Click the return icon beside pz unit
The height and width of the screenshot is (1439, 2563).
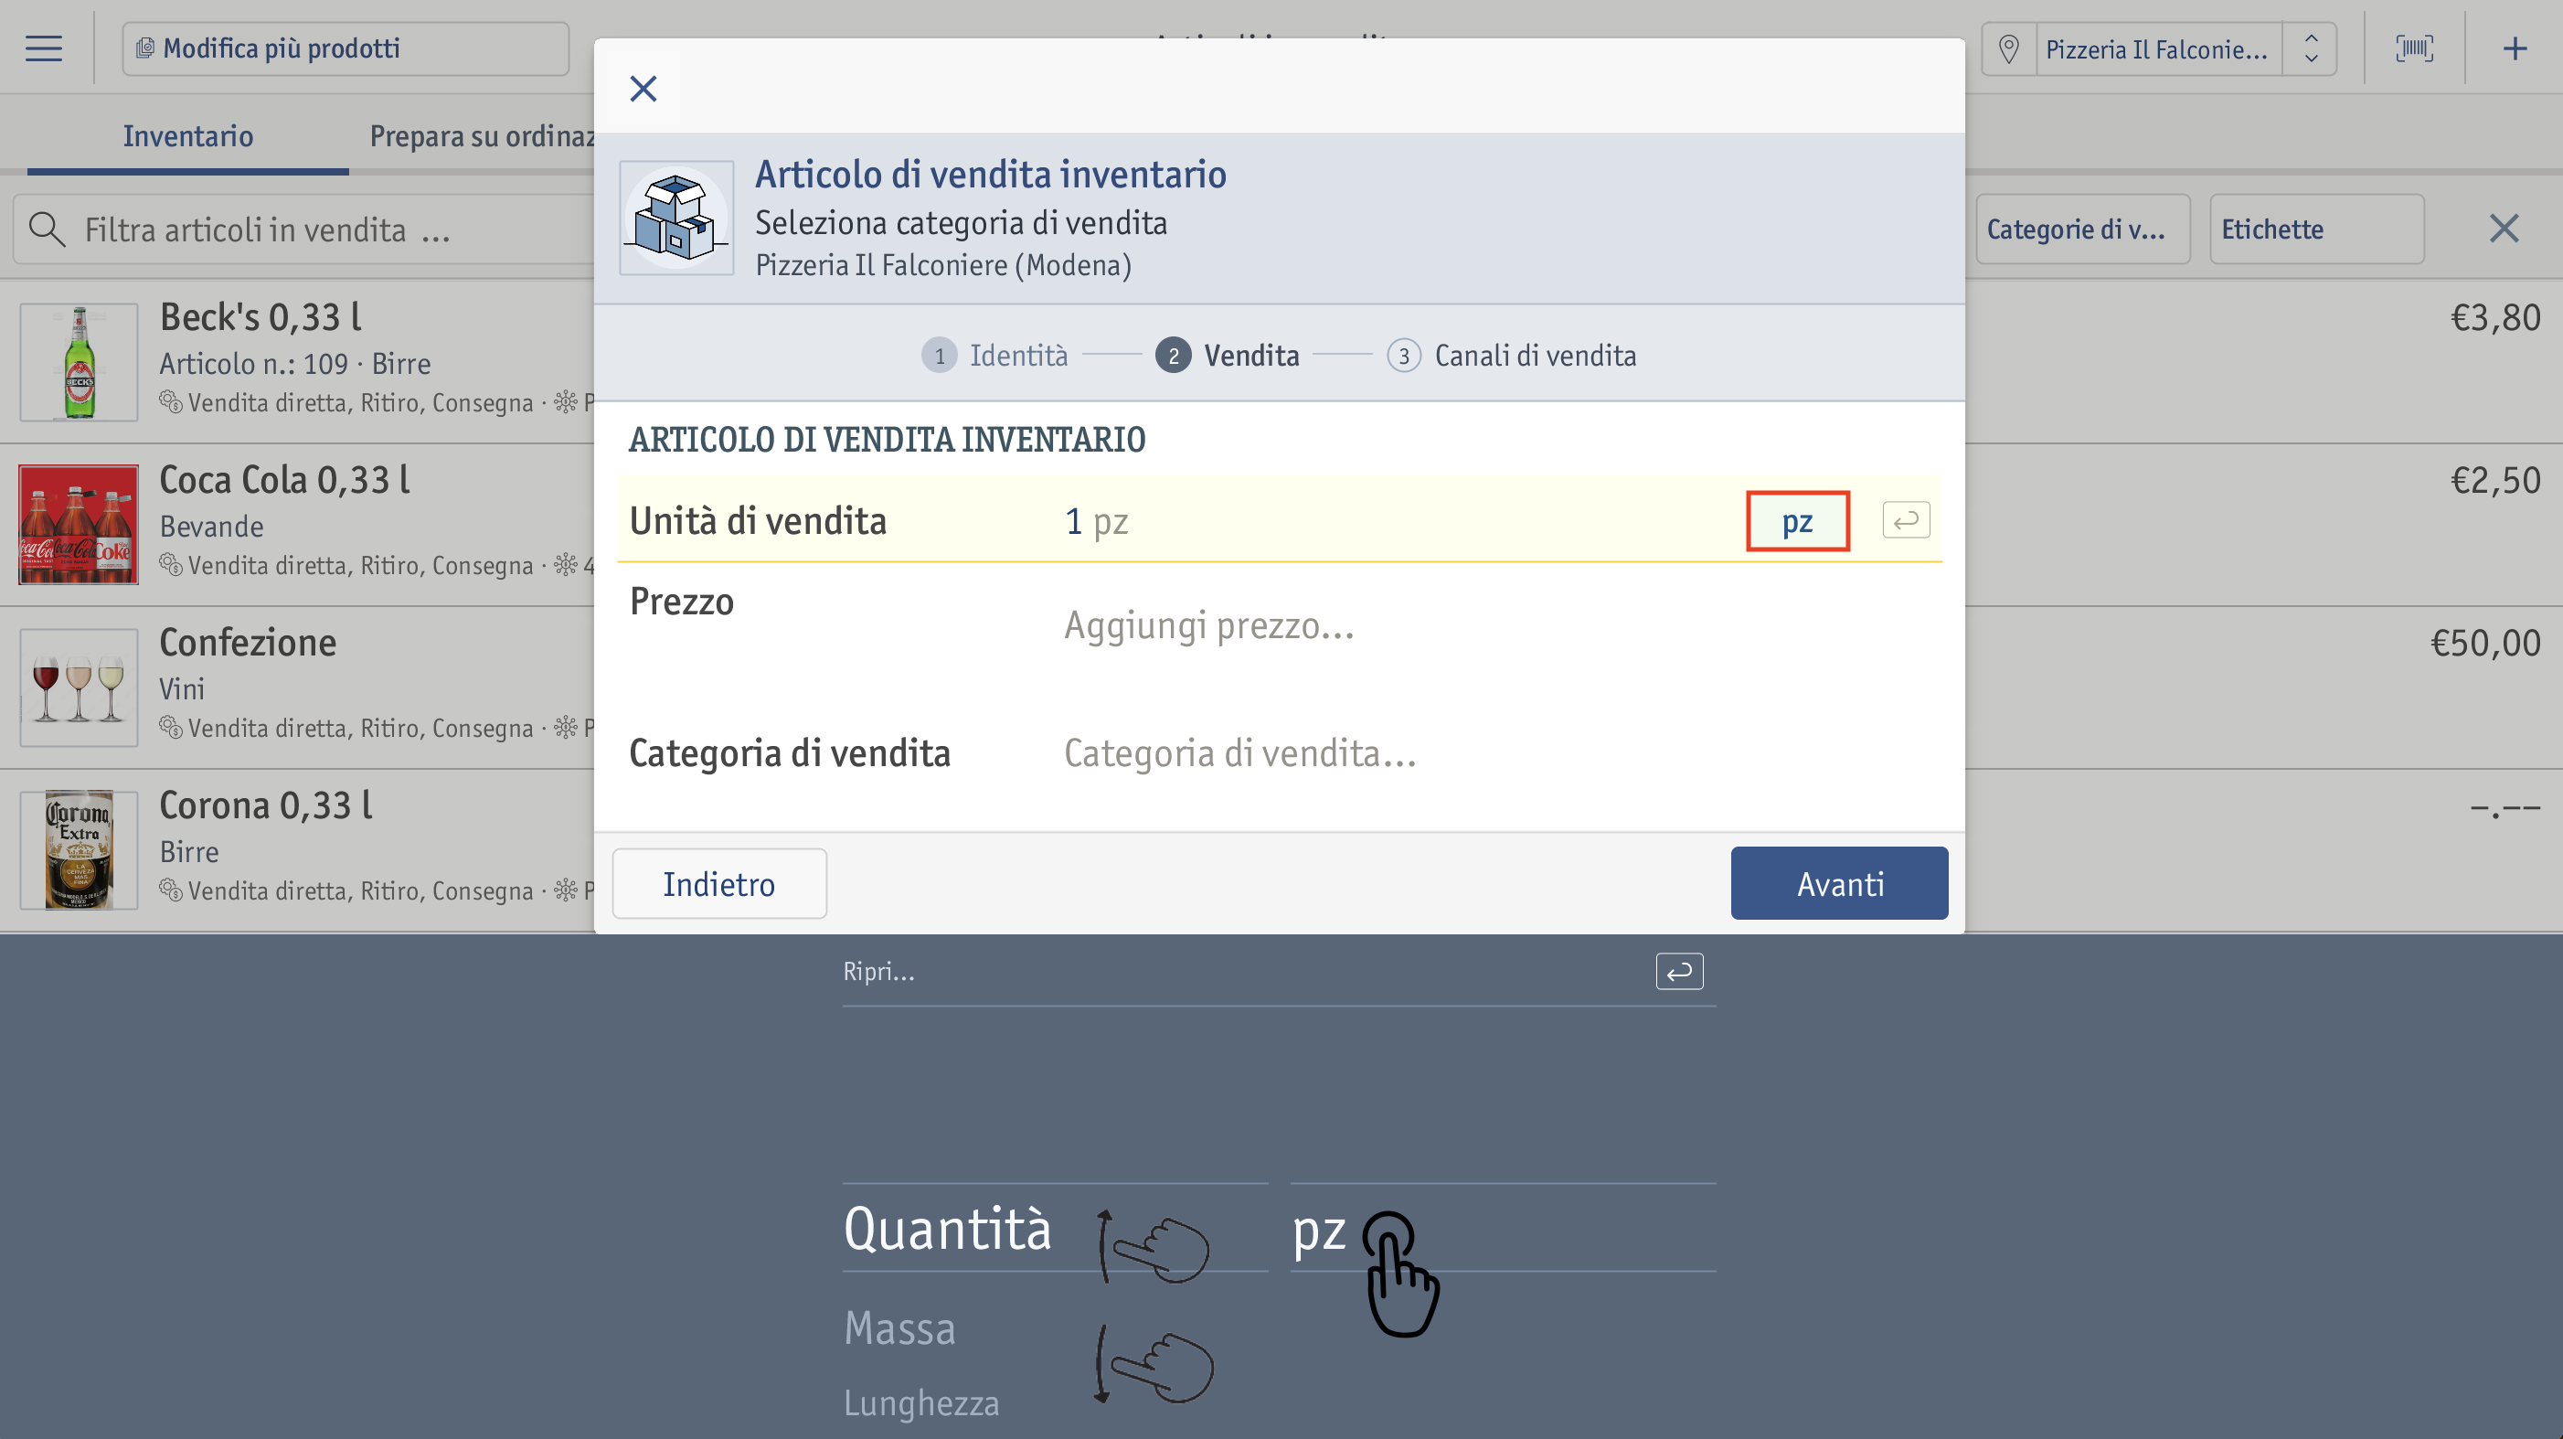(x=1905, y=519)
